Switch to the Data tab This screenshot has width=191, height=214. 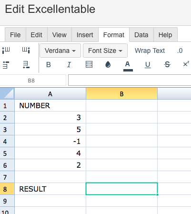point(141,35)
